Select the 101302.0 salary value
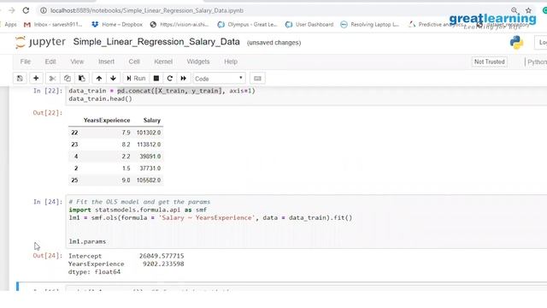This screenshot has width=547, height=308. pos(149,133)
